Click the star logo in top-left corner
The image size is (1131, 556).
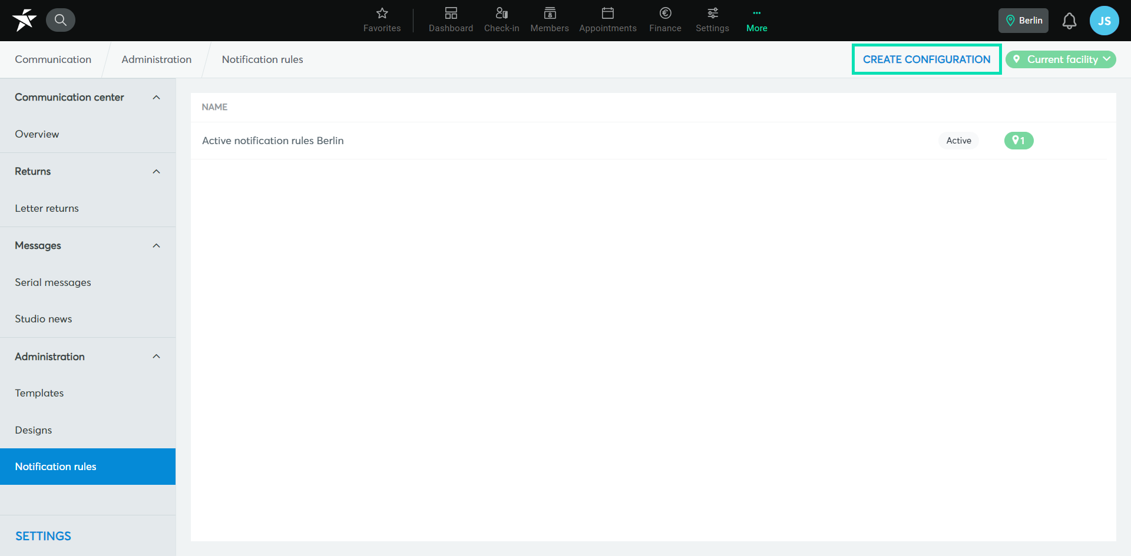tap(24, 20)
